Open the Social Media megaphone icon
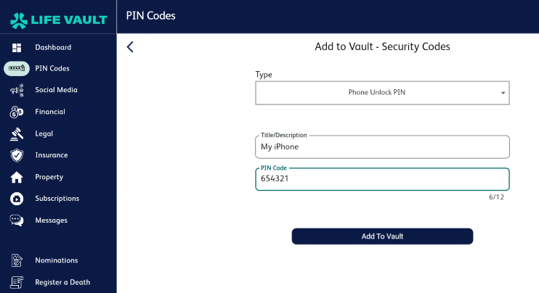 [x=17, y=90]
